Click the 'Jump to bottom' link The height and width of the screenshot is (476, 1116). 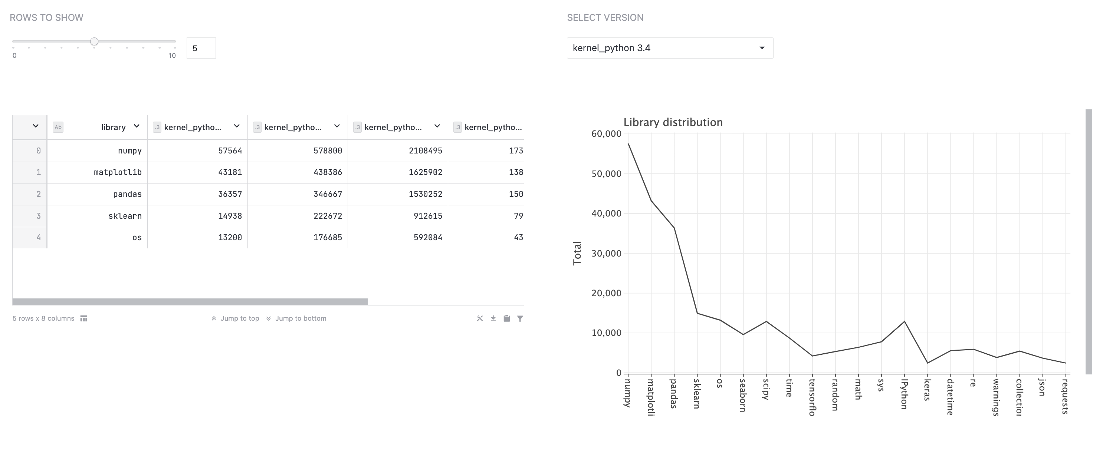[x=302, y=318]
